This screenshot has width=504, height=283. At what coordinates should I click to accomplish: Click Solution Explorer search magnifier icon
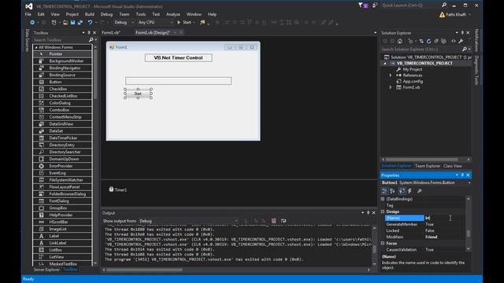pyautogui.click(x=464, y=49)
